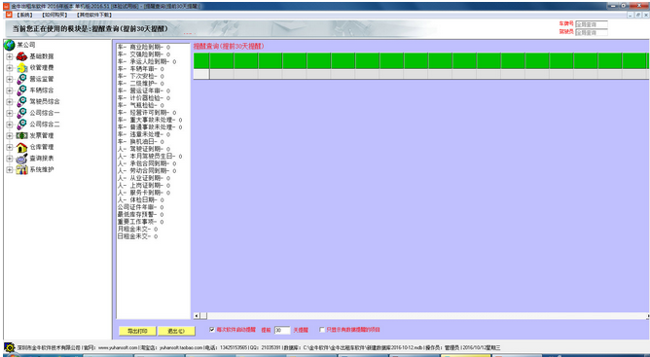Expand the 公司综合一 tree node

point(10,113)
